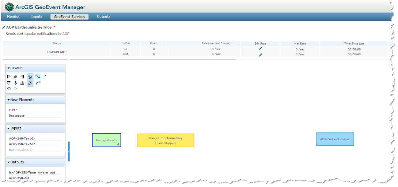Click the distribute vertically layout icon
The image size is (398, 187).
(30, 83)
